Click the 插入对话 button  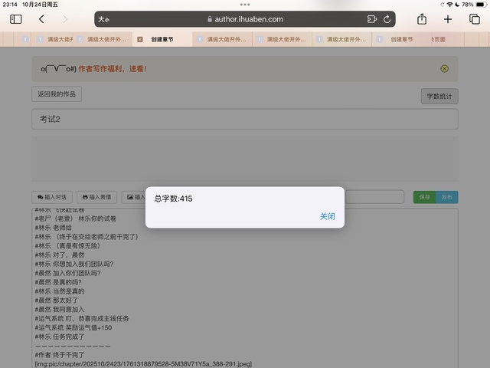point(53,197)
